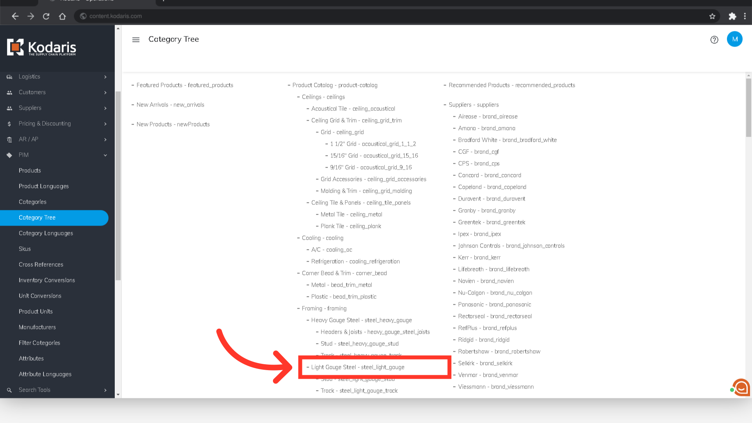The width and height of the screenshot is (752, 423).
Task: Click the browser reload icon
Action: coord(46,16)
